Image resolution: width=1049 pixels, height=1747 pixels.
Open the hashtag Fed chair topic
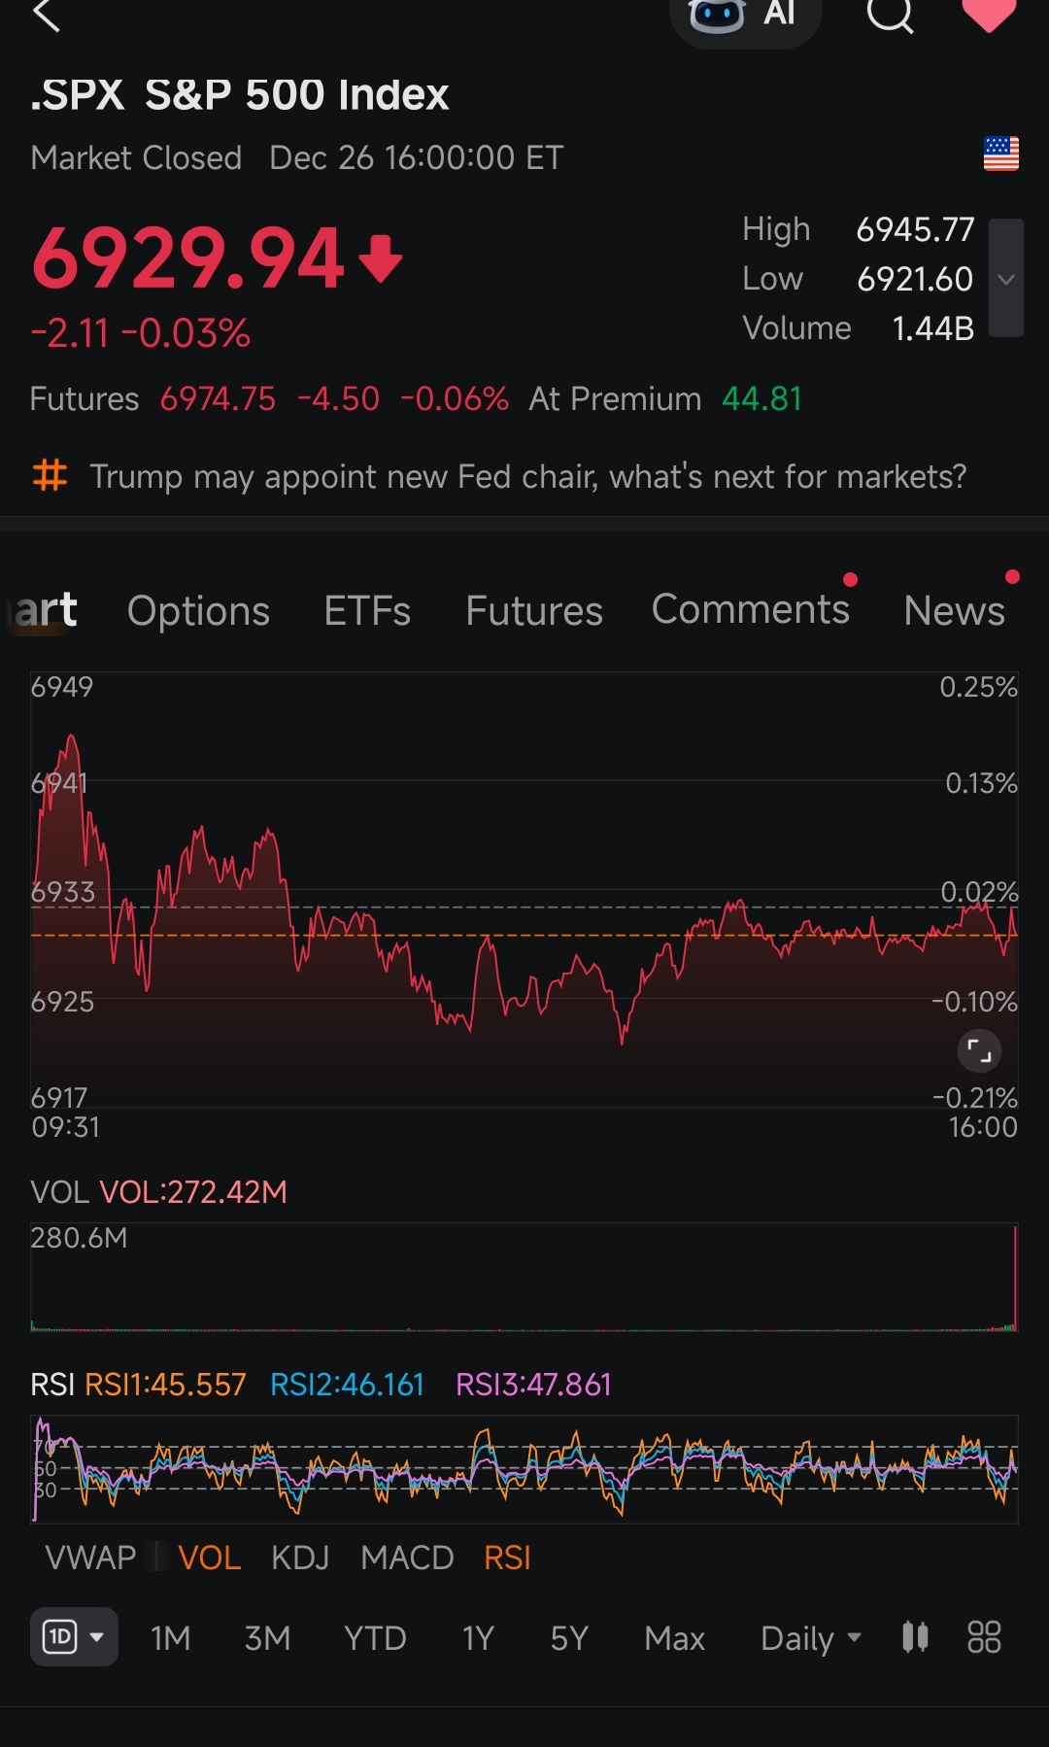499,476
